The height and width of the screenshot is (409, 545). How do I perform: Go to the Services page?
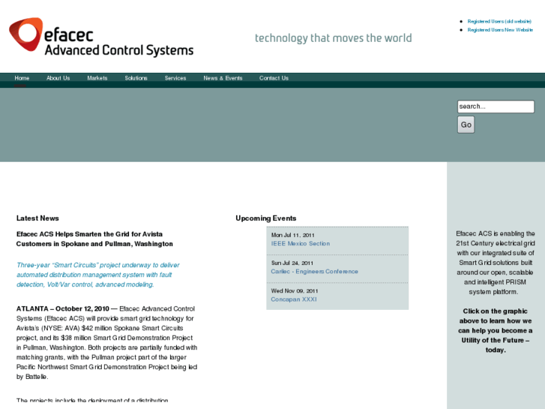tap(175, 78)
